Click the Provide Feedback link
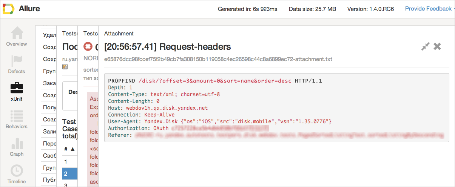Screen dimensions: 455x187 pos(428,9)
